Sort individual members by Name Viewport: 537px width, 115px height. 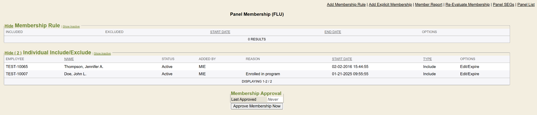click(69, 59)
